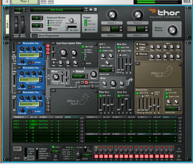Click the Shaper DRIVE knob
The width and height of the screenshot is (193, 164).
(x=93, y=74)
